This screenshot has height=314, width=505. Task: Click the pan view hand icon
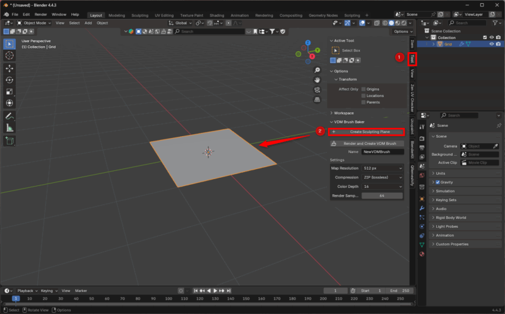(x=318, y=80)
